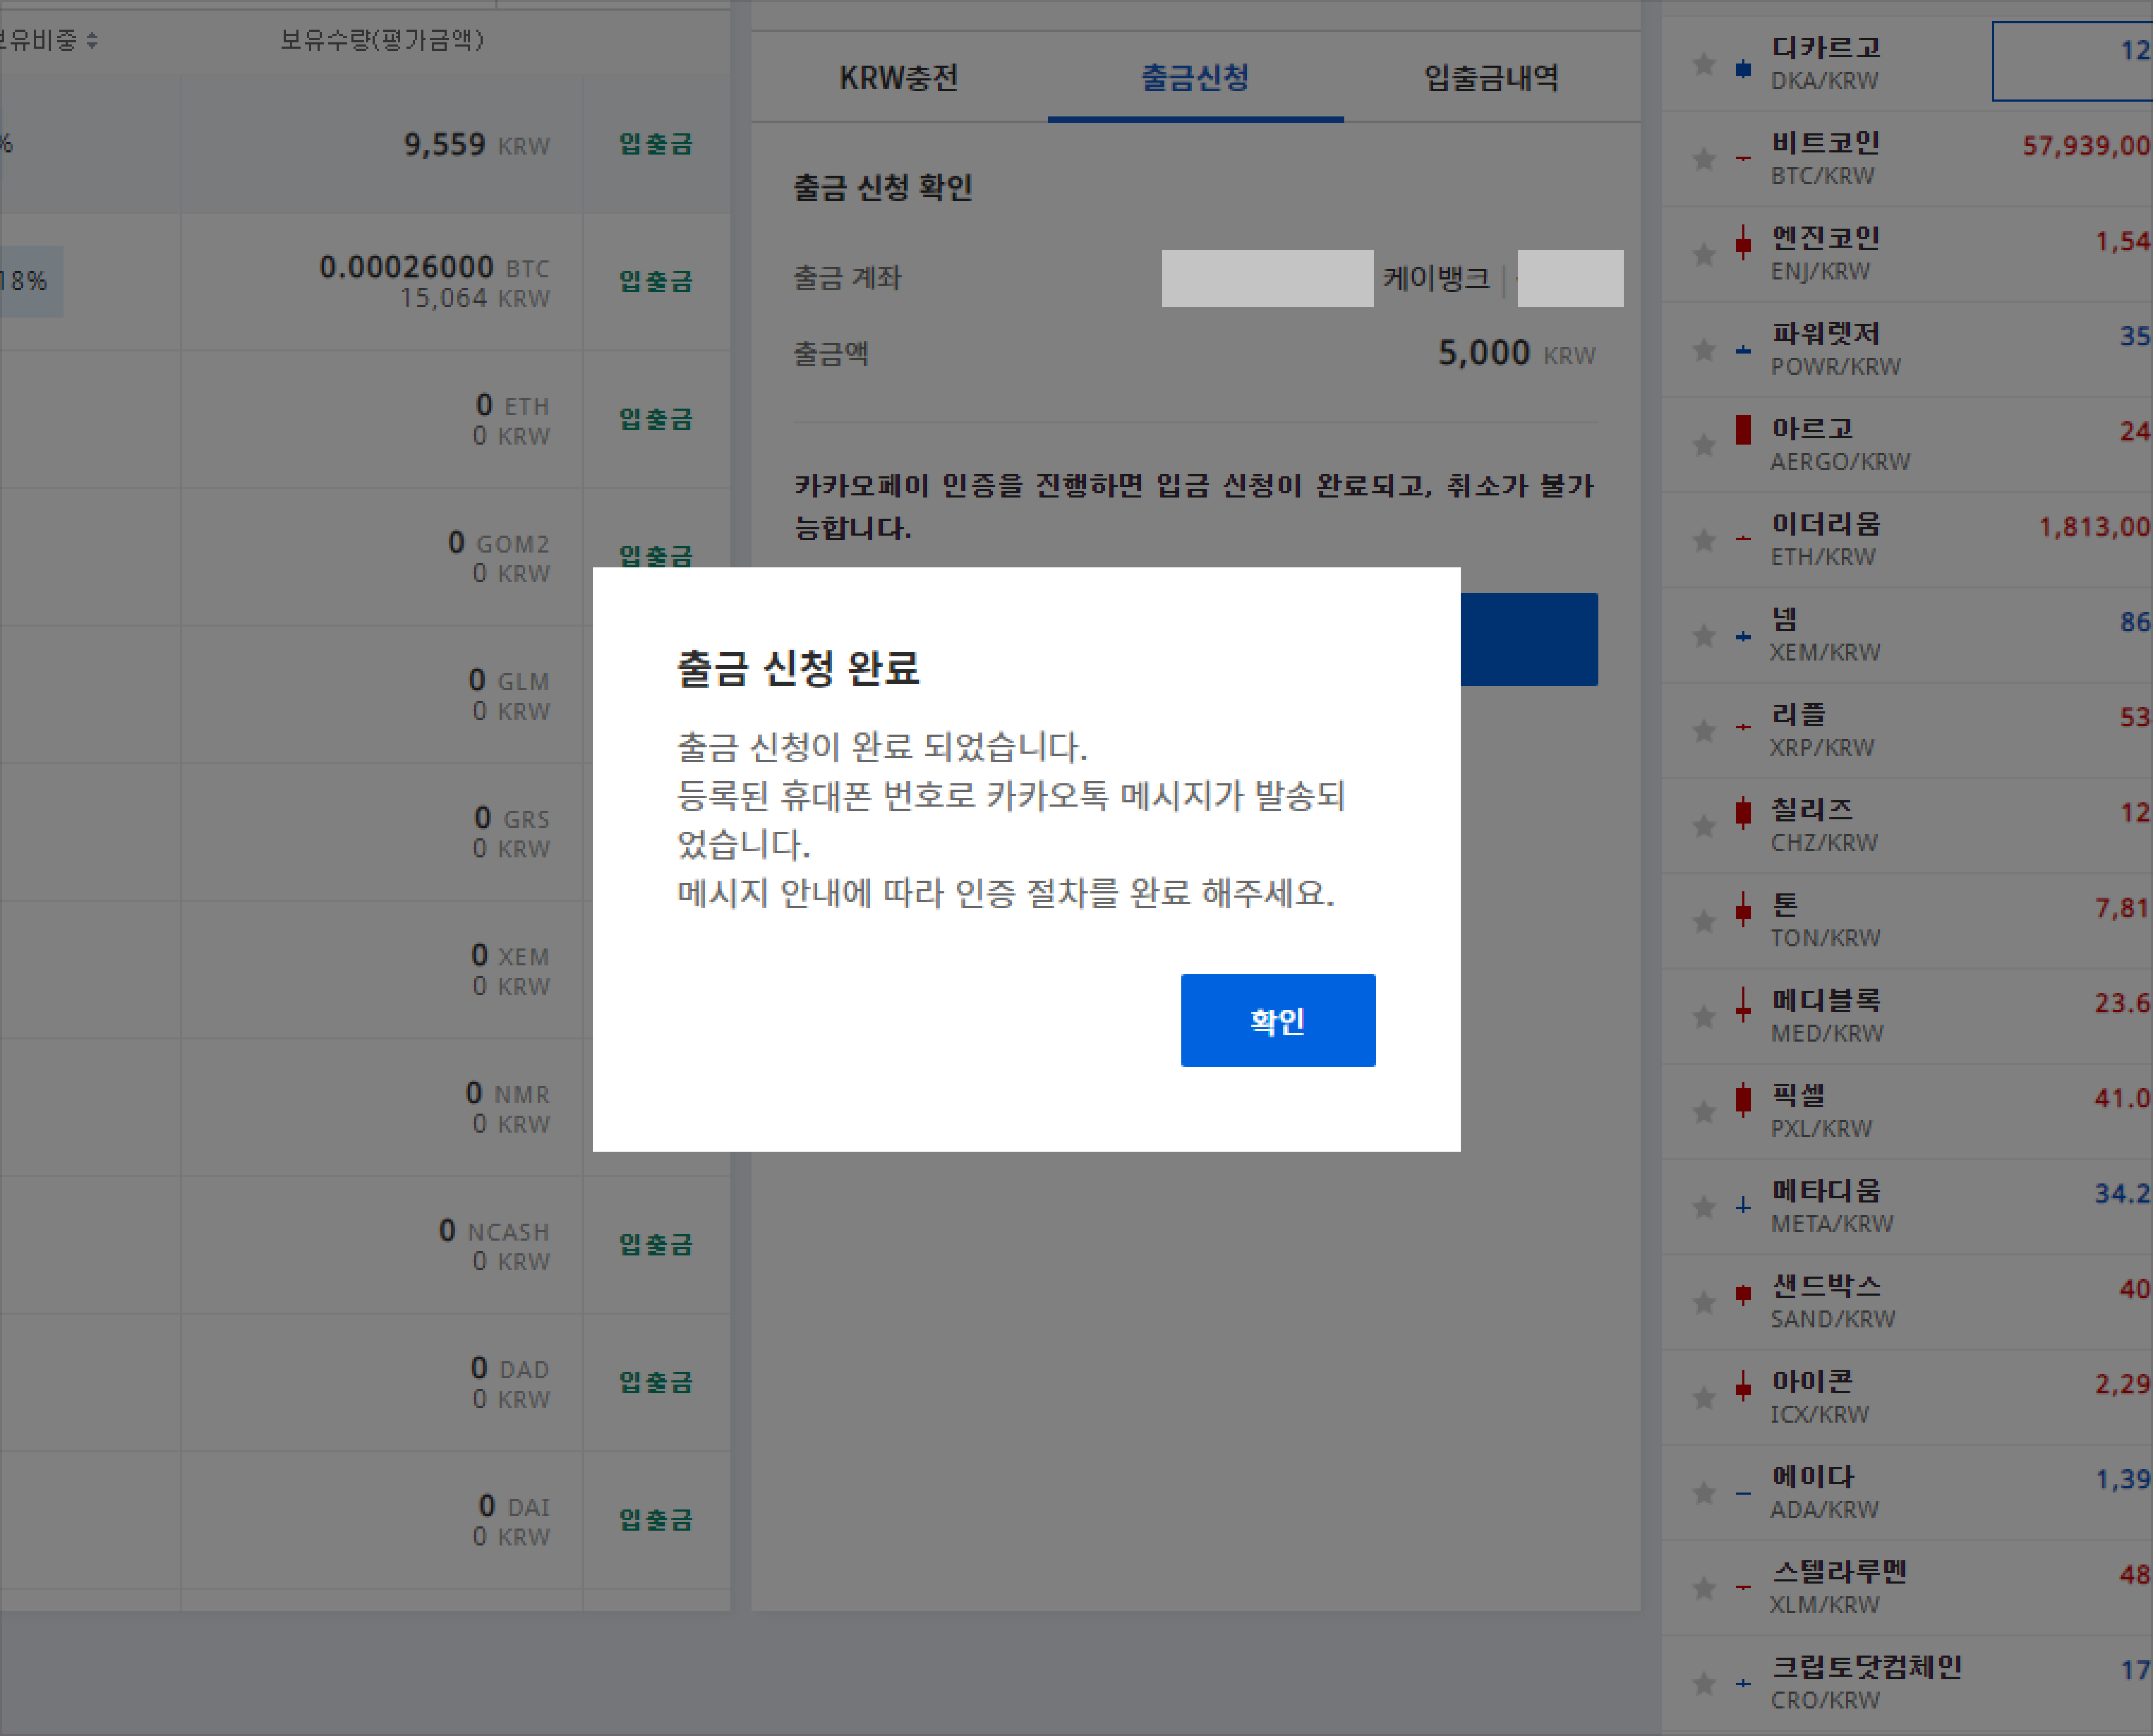Click the 확인 button in the dialog
Screen dimensions: 2153x1736
coord(1277,1020)
